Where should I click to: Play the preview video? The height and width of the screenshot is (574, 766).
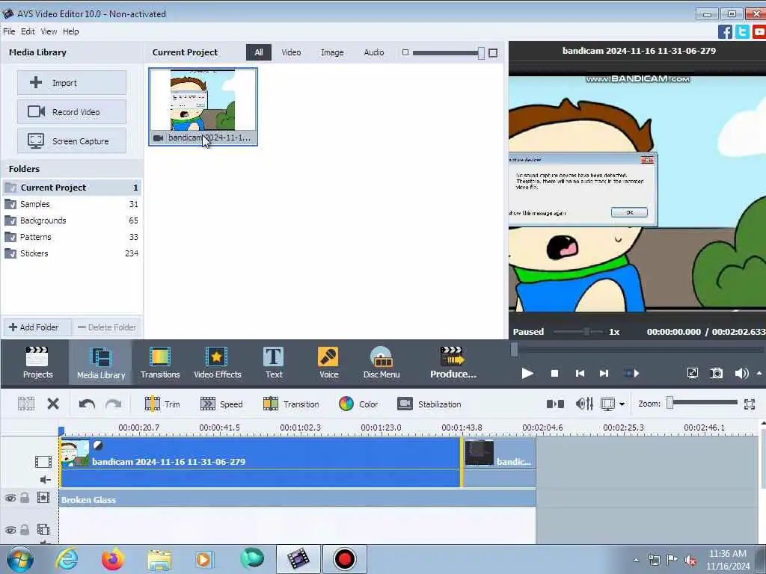coord(527,374)
